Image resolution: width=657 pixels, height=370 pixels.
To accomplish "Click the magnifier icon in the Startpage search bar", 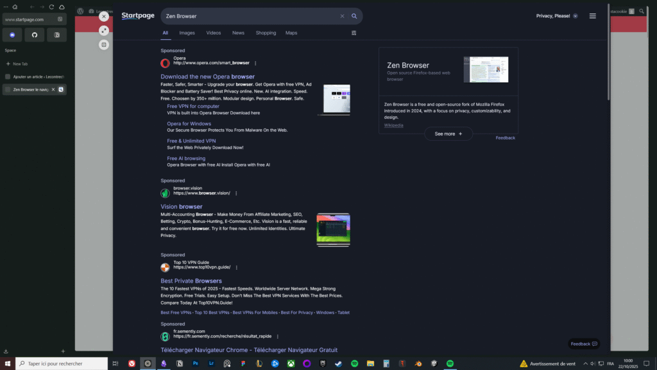I will click(354, 15).
